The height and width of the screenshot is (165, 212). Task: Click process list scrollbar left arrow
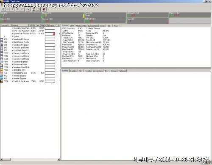2,159
